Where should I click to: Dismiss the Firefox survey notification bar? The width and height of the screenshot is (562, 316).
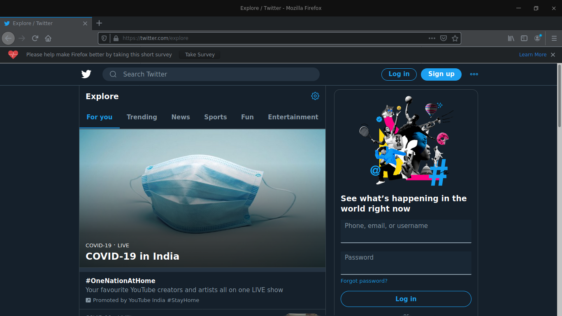tap(553, 55)
